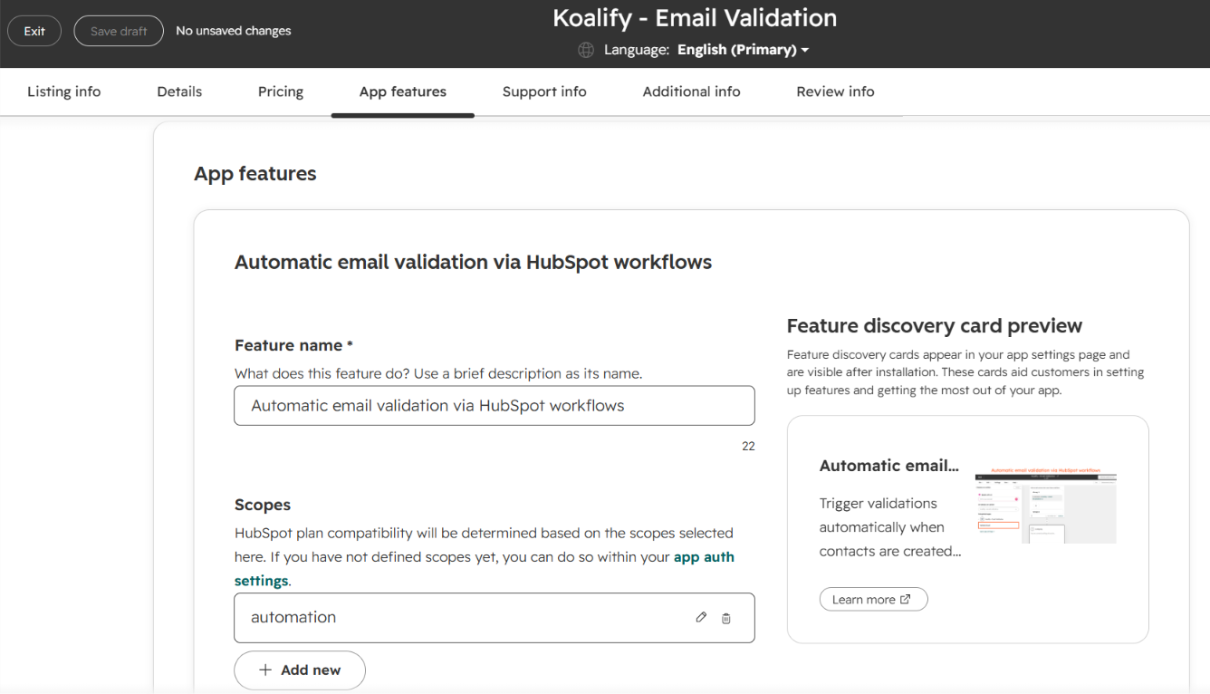
Task: Click the globe language icon
Action: click(586, 50)
